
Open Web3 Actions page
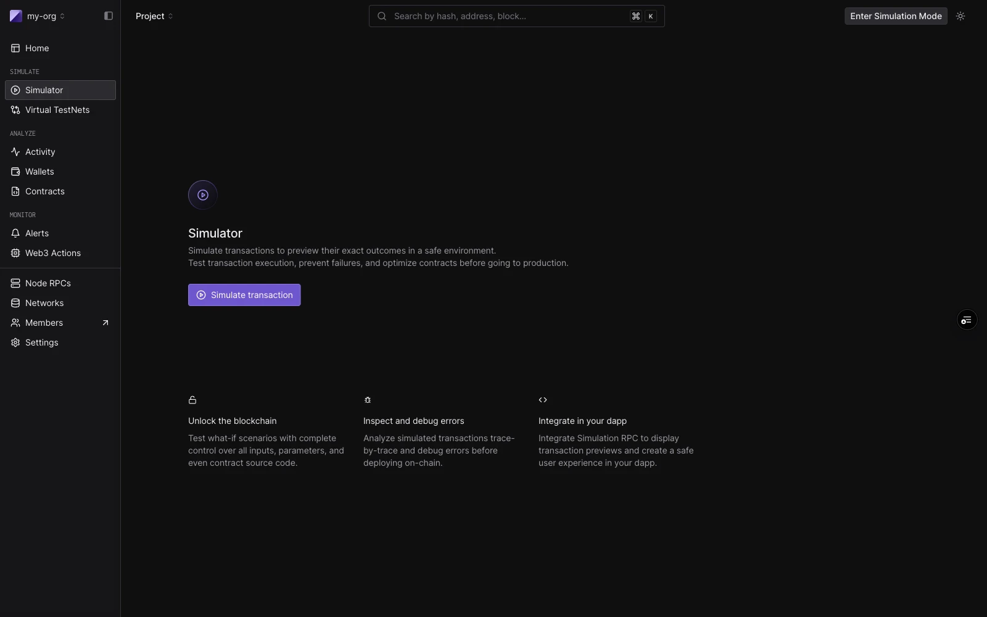60,253
